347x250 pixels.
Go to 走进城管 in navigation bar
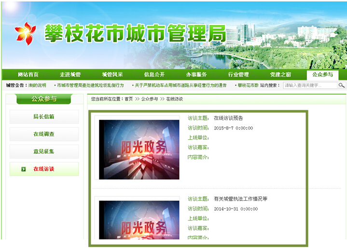(x=70, y=74)
